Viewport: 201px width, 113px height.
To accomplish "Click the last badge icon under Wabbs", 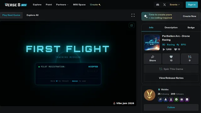I will click(x=187, y=99).
